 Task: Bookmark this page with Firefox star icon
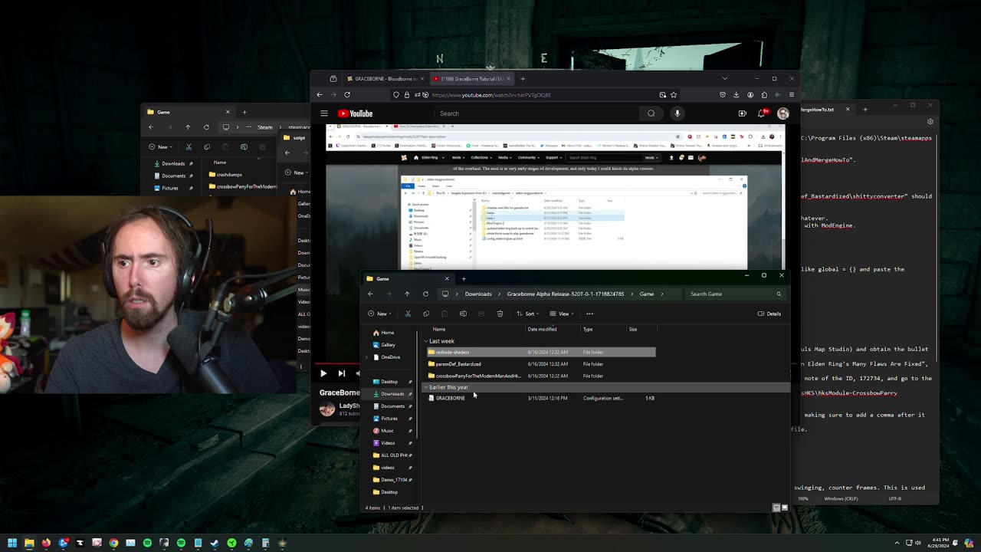674,94
